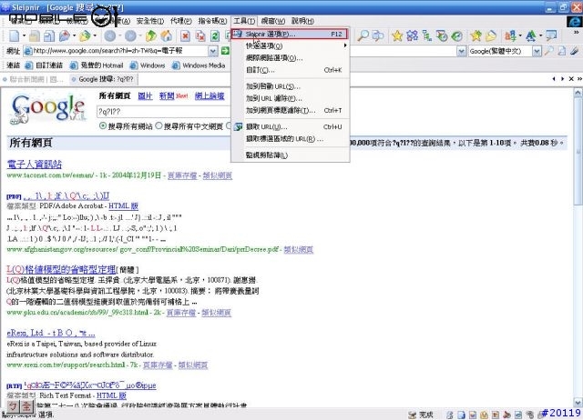Image resolution: width=583 pixels, height=420 pixels.
Task: Expand the Forward button history arrow
Action: [x=140, y=36]
